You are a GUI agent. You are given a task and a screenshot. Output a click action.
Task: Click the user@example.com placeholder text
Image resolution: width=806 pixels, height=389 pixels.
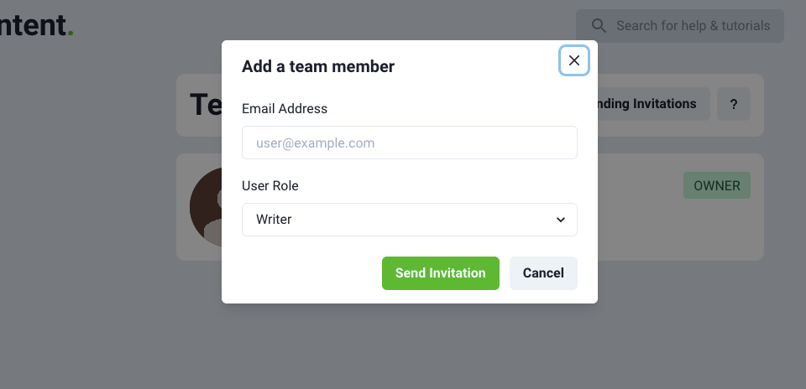(x=315, y=143)
